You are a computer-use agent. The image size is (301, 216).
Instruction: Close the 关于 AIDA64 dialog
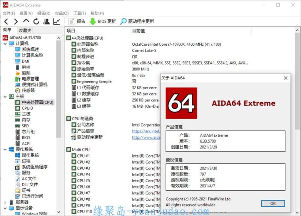point(286,78)
